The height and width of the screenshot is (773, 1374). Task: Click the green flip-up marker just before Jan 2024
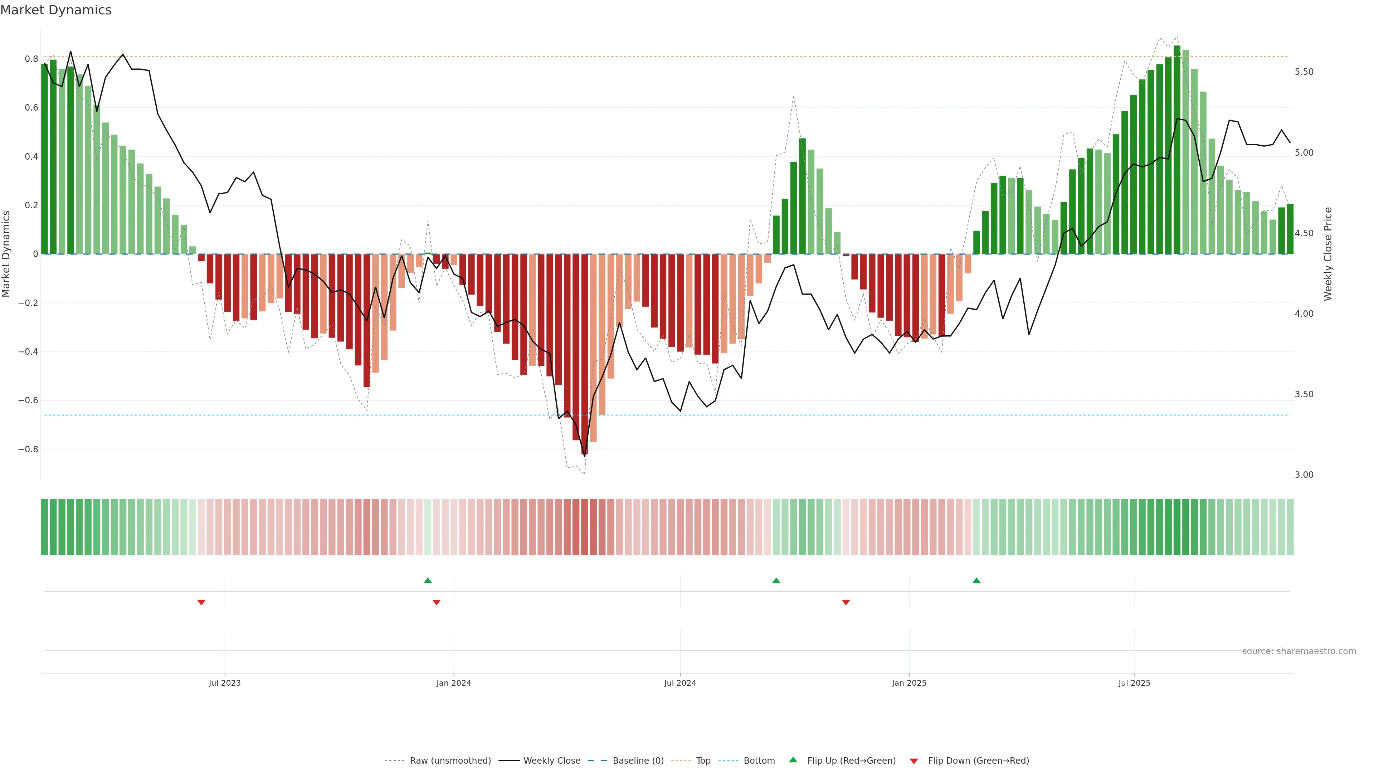point(428,580)
